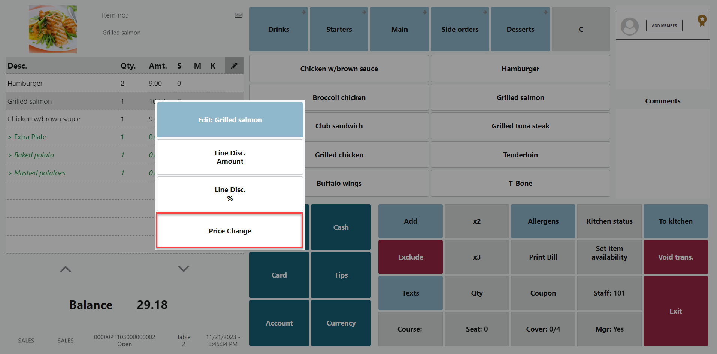Image resolution: width=717 pixels, height=354 pixels.
Task: Choose Line Disc. Amount option
Action: (x=230, y=157)
